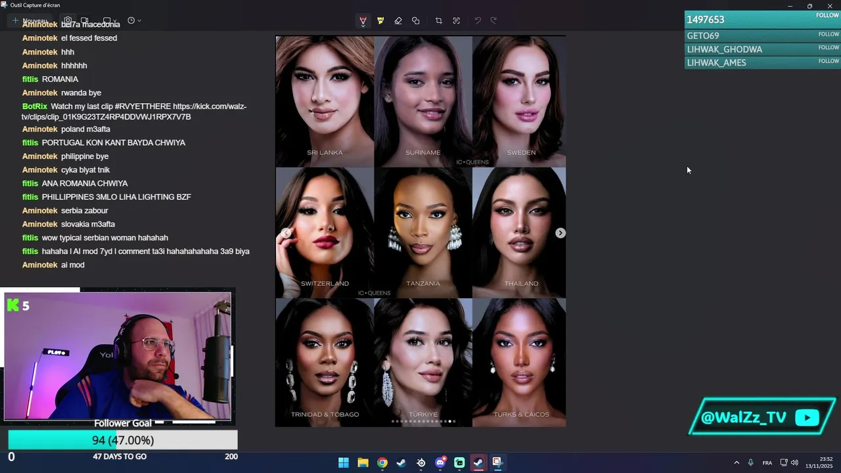
Task: Click the Suriname portrait
Action: point(423,101)
